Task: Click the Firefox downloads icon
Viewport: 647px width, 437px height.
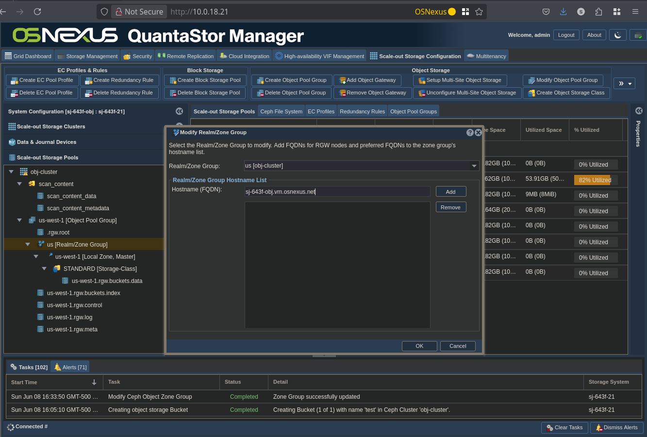Action: click(563, 12)
